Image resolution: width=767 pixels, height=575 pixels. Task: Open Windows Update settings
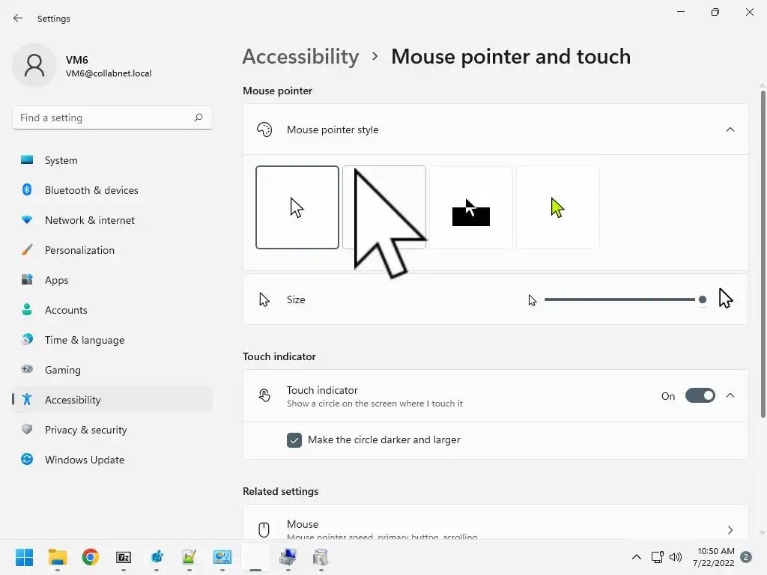coord(112,460)
